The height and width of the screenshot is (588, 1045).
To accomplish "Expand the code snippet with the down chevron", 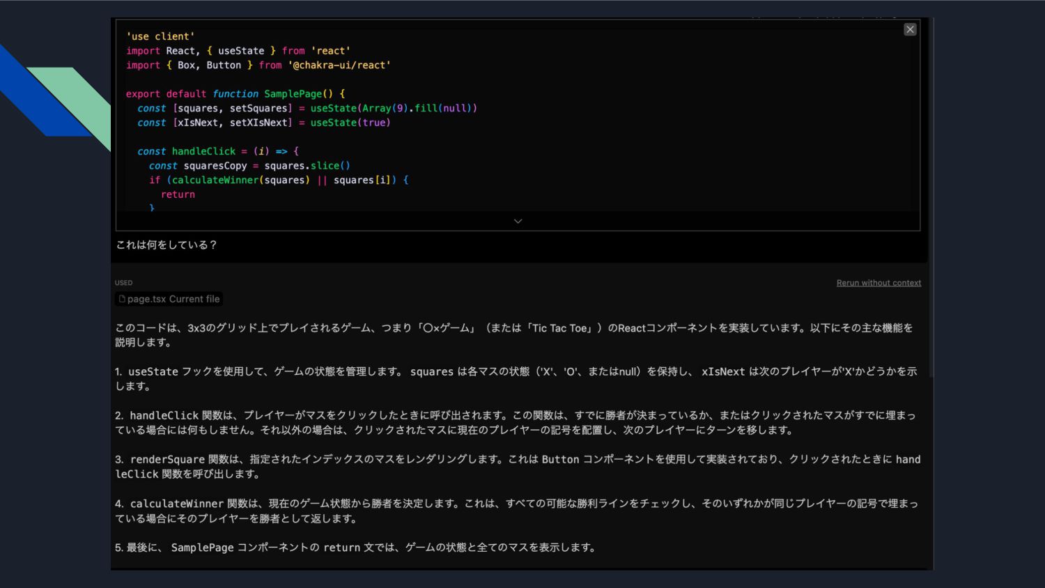I will [518, 221].
